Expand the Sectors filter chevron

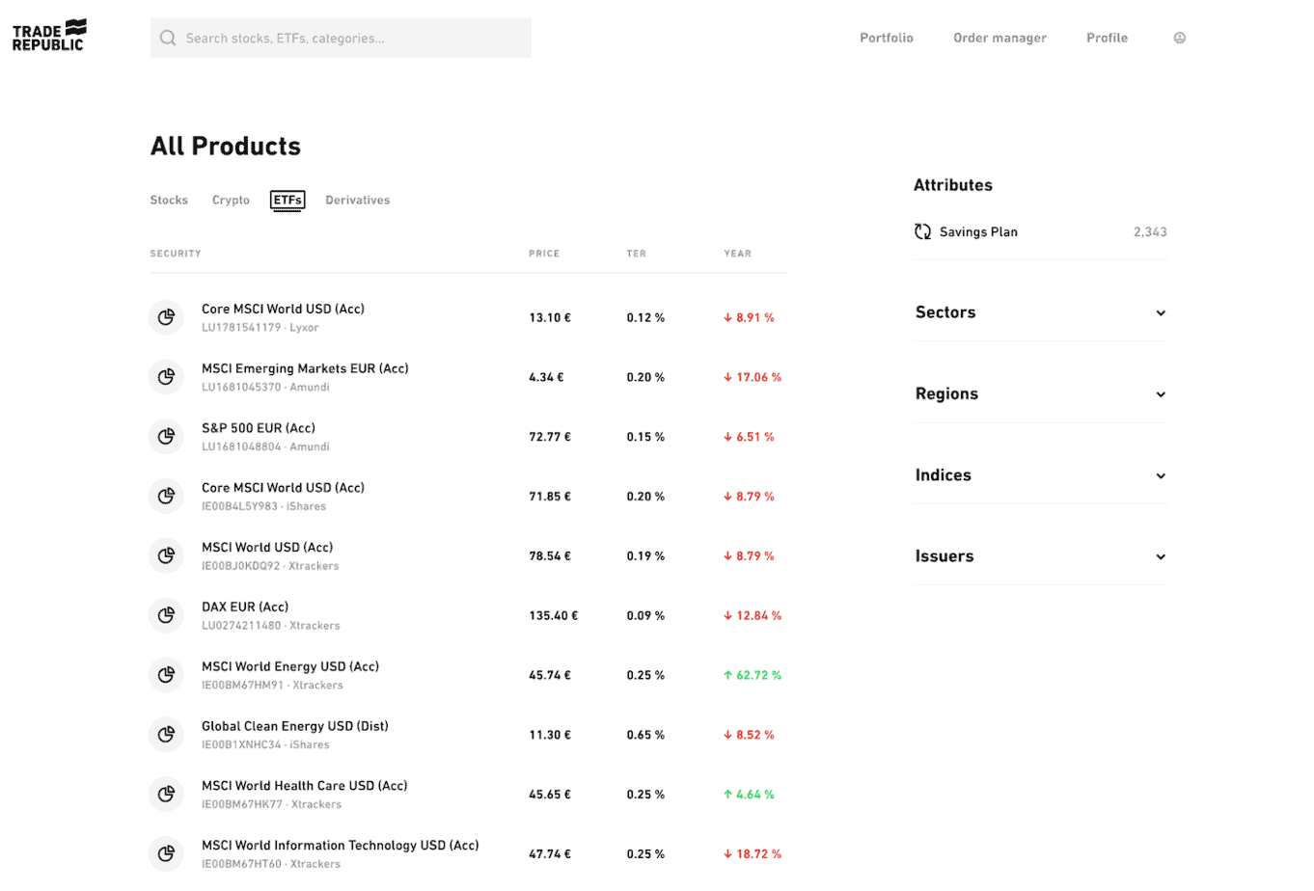[1161, 312]
